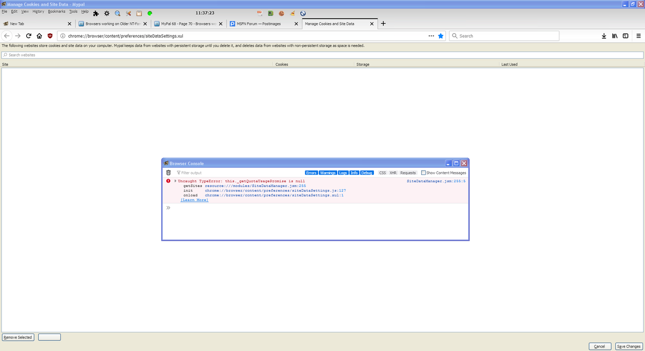Toggle the Requests filter in console

click(408, 173)
